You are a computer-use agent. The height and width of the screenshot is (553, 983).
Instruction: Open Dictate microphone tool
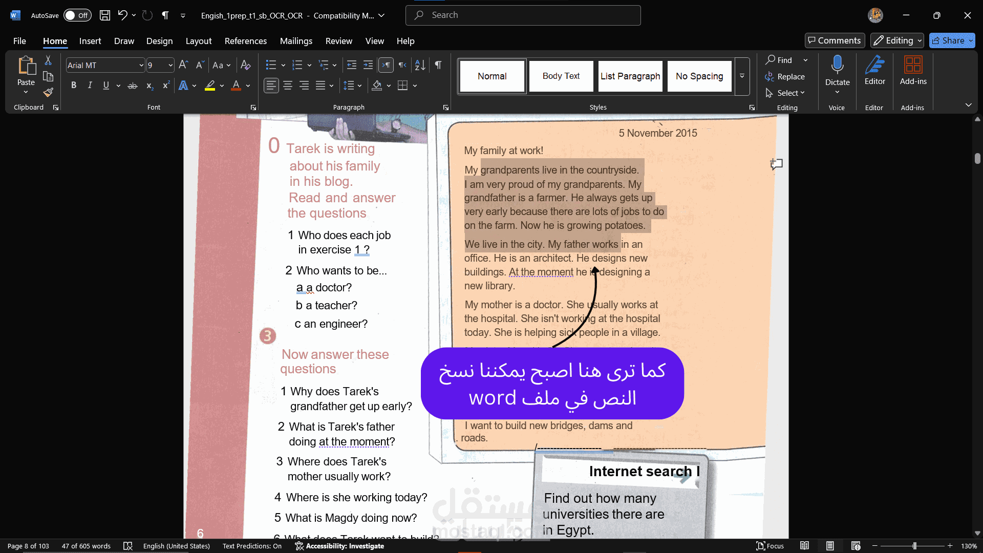(x=837, y=65)
